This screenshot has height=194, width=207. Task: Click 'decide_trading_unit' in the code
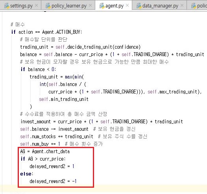[90, 47]
